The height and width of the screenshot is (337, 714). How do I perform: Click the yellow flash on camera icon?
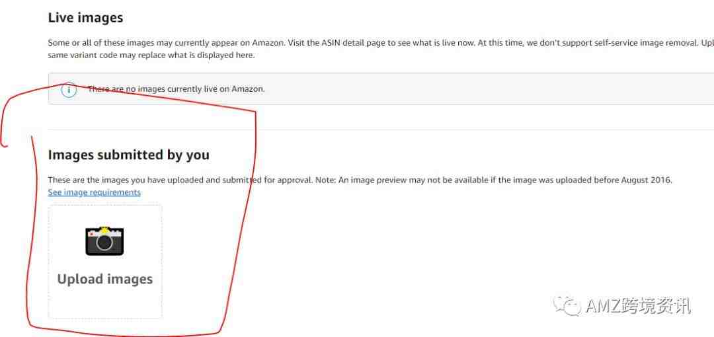click(x=104, y=230)
